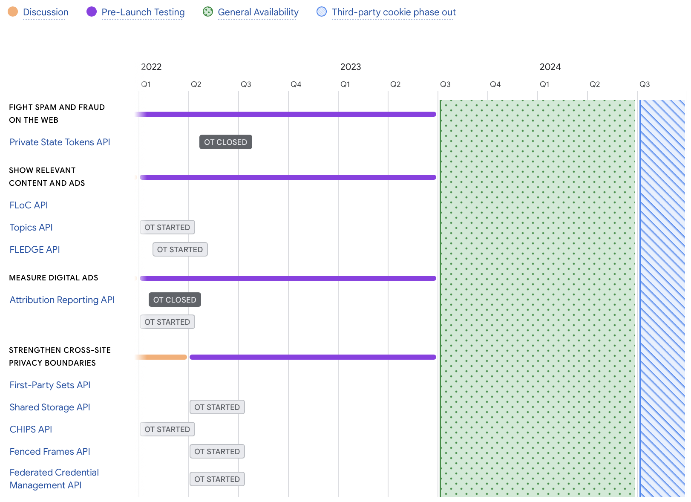Click the 2022 year label

pyautogui.click(x=151, y=67)
